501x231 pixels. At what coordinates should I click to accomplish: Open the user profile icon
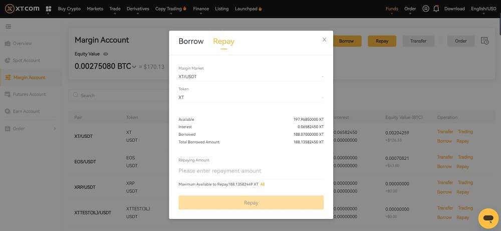click(x=425, y=9)
